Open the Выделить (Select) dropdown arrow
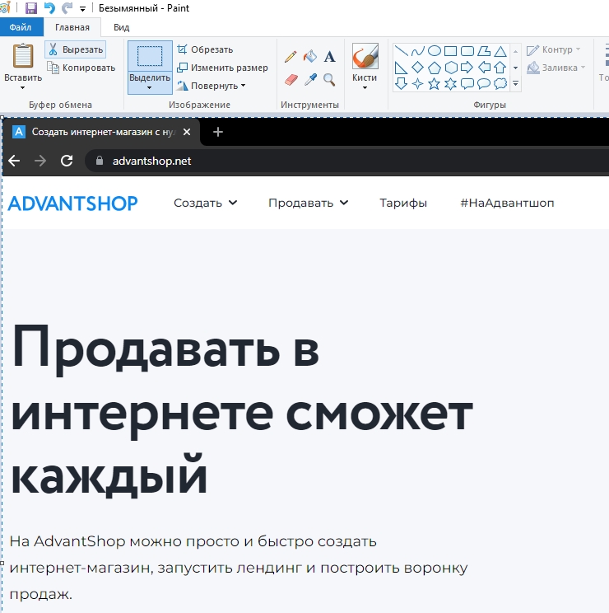This screenshot has width=609, height=613. click(150, 87)
